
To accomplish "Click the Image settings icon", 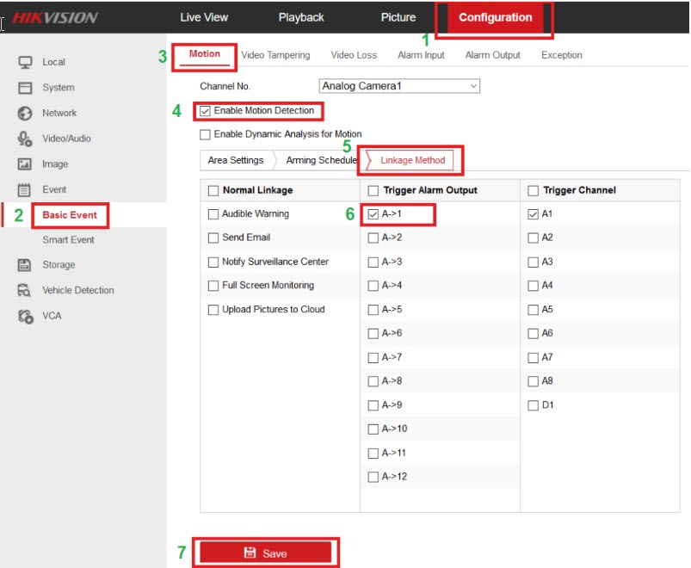I will pyautogui.click(x=25, y=164).
